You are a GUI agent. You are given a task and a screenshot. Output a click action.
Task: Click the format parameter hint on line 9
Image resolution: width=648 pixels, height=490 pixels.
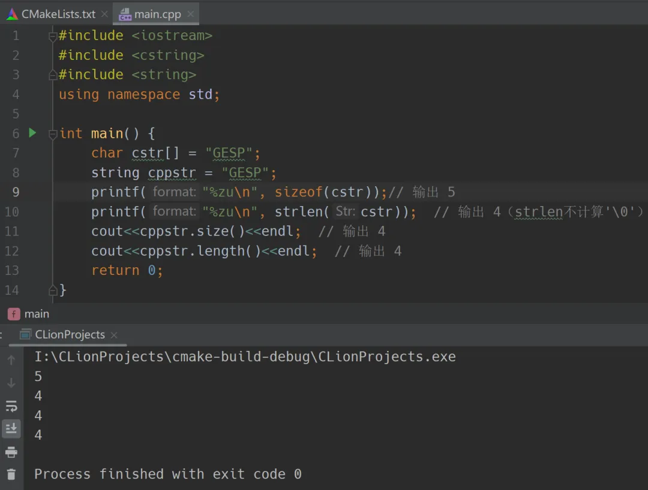coord(174,192)
